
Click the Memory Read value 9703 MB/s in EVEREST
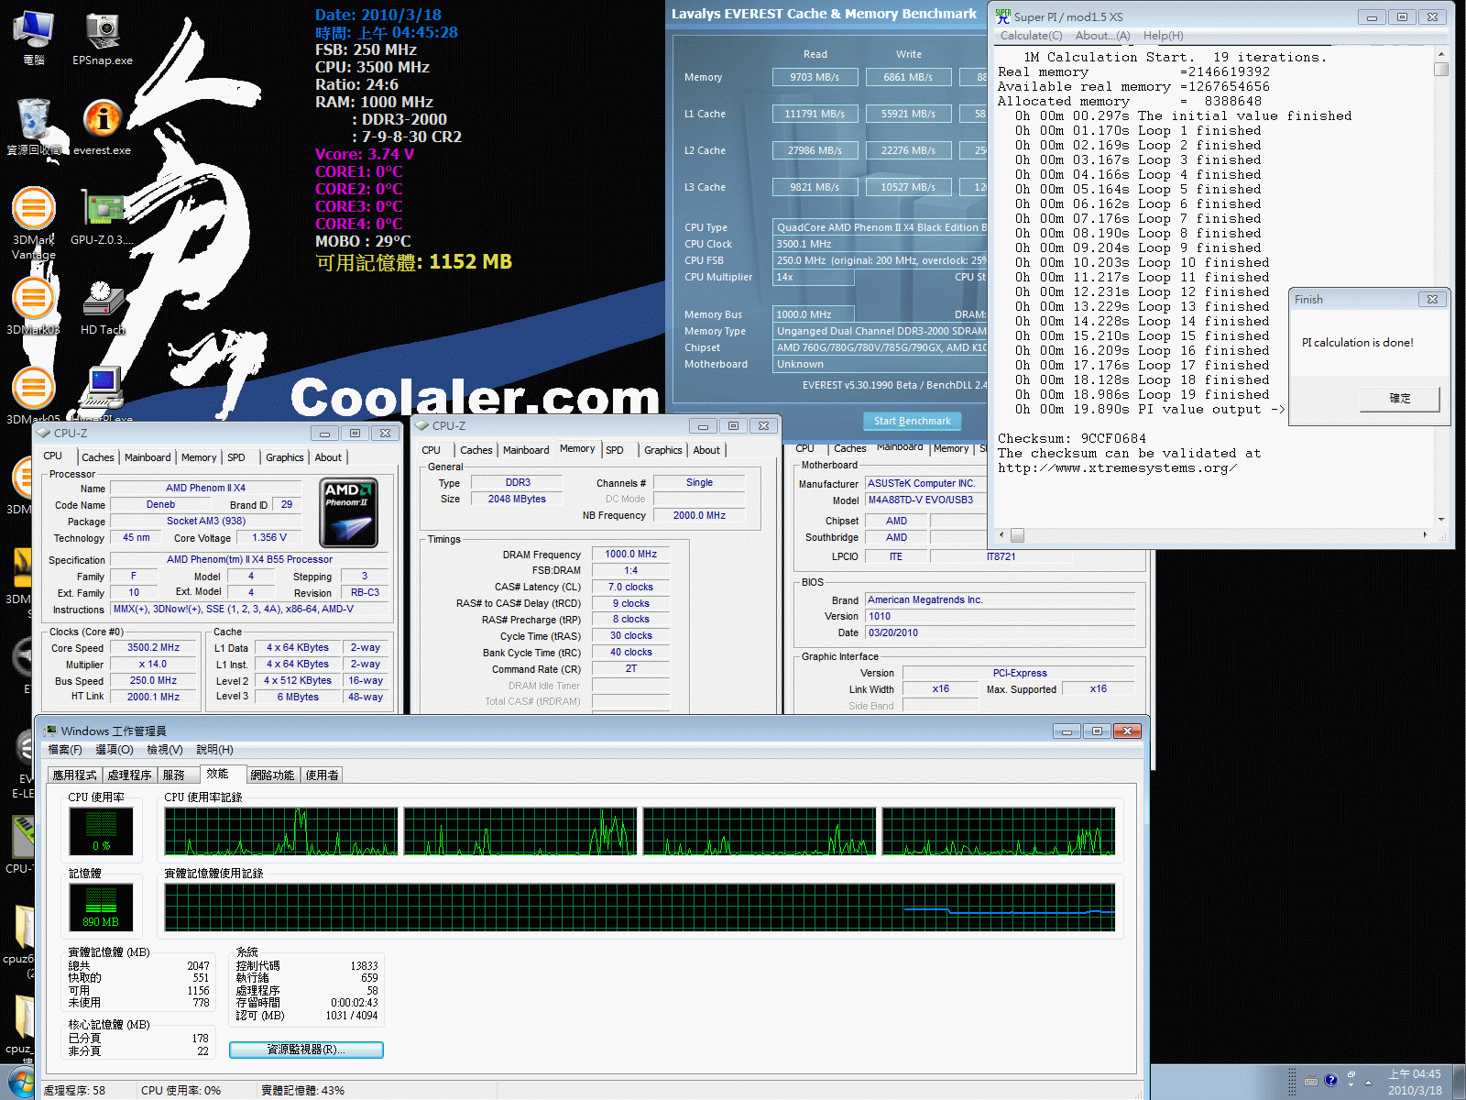tap(815, 77)
